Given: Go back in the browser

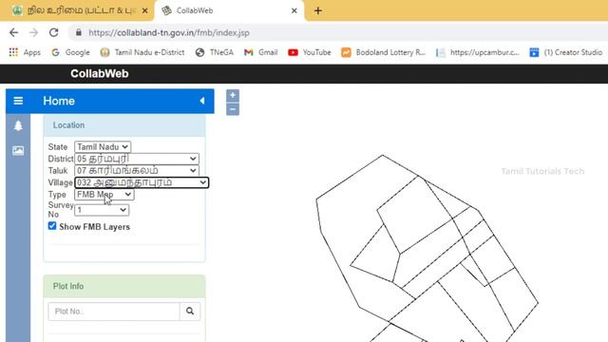Looking at the screenshot, I should (14, 32).
